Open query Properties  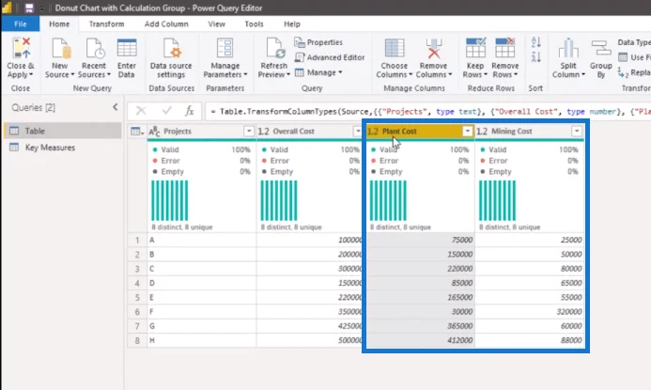coord(318,42)
